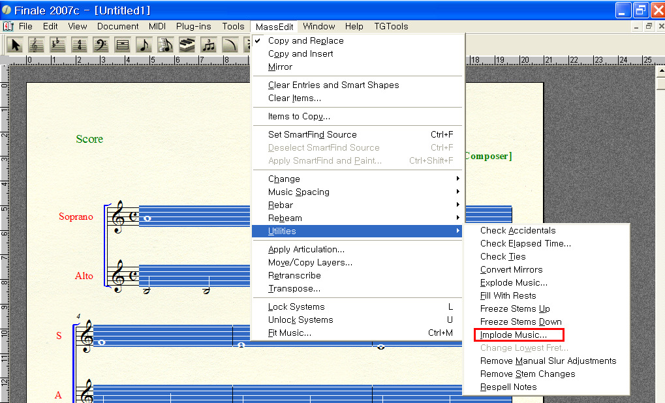Viewport: 665px width, 403px height.
Task: Choose Explode Music from the submenu
Action: [x=514, y=282]
